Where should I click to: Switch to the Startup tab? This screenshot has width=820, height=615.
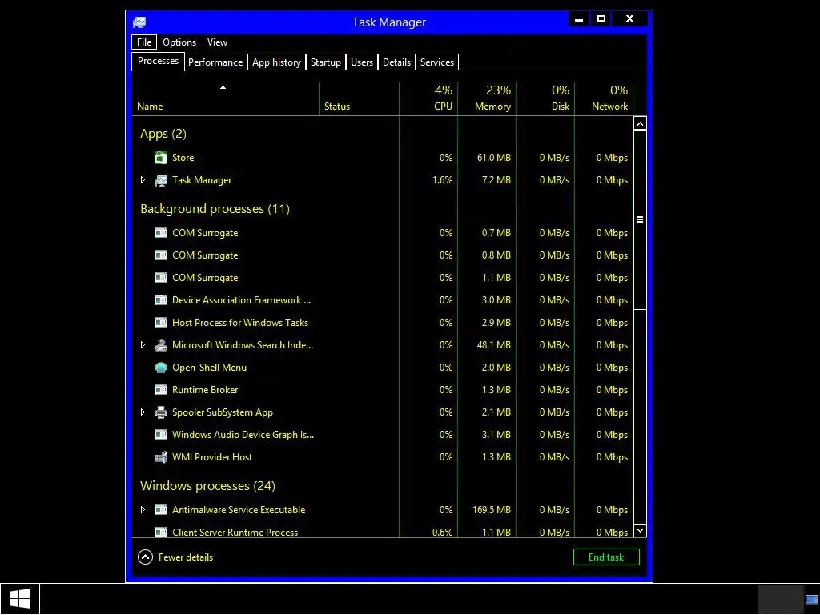pos(326,62)
